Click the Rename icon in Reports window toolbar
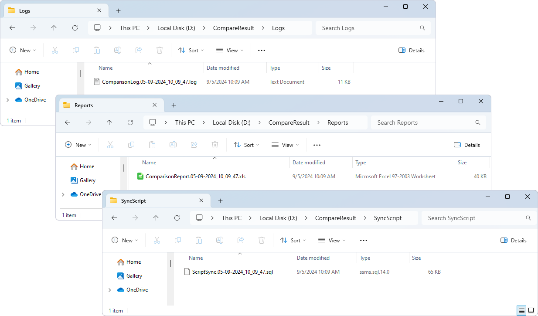 click(173, 145)
